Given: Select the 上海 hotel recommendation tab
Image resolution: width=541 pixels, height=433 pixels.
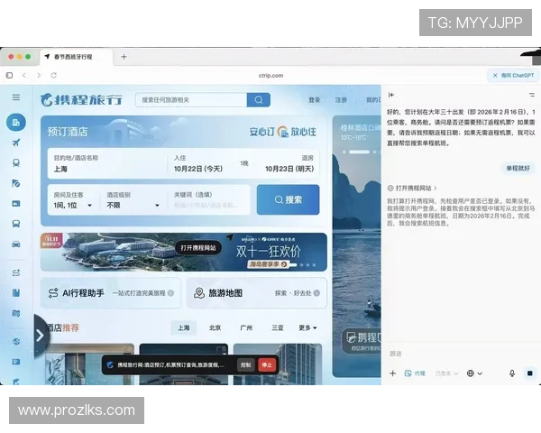Looking at the screenshot, I should [x=184, y=327].
